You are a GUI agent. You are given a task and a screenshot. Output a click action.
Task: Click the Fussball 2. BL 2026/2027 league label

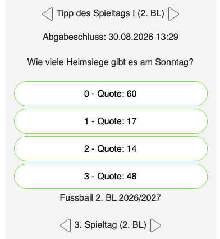(111, 198)
